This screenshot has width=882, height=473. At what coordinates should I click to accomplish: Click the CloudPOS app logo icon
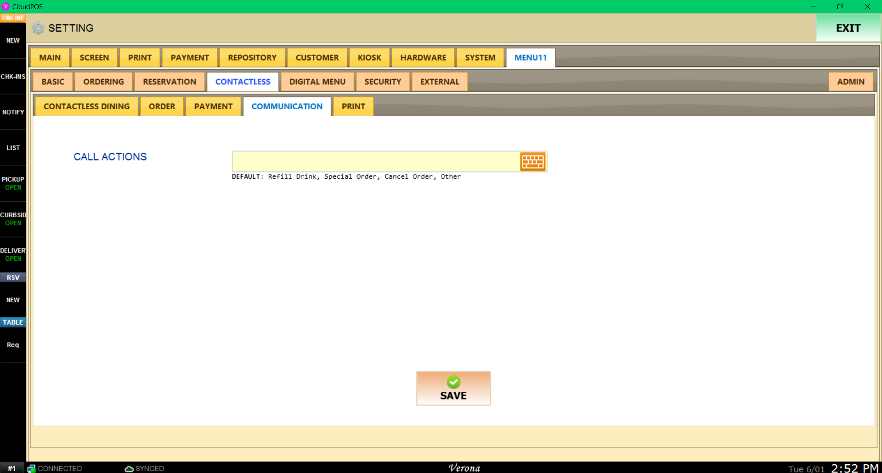[6, 6]
